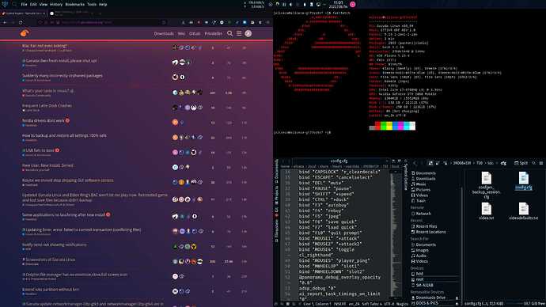Switch to the first browser tab

(24, 13)
